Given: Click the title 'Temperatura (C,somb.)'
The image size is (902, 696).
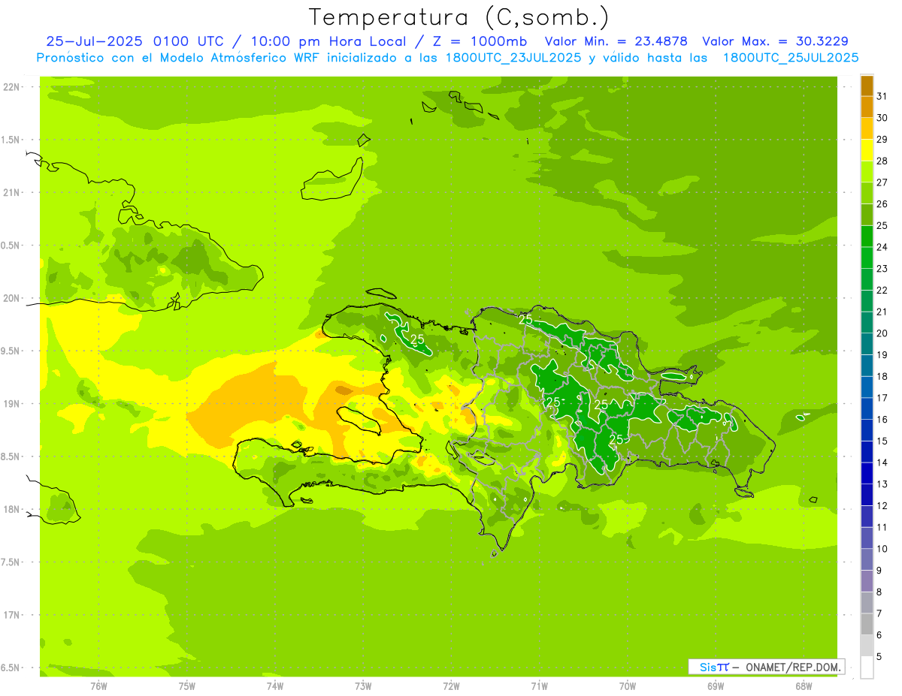Looking at the screenshot, I should tap(459, 17).
